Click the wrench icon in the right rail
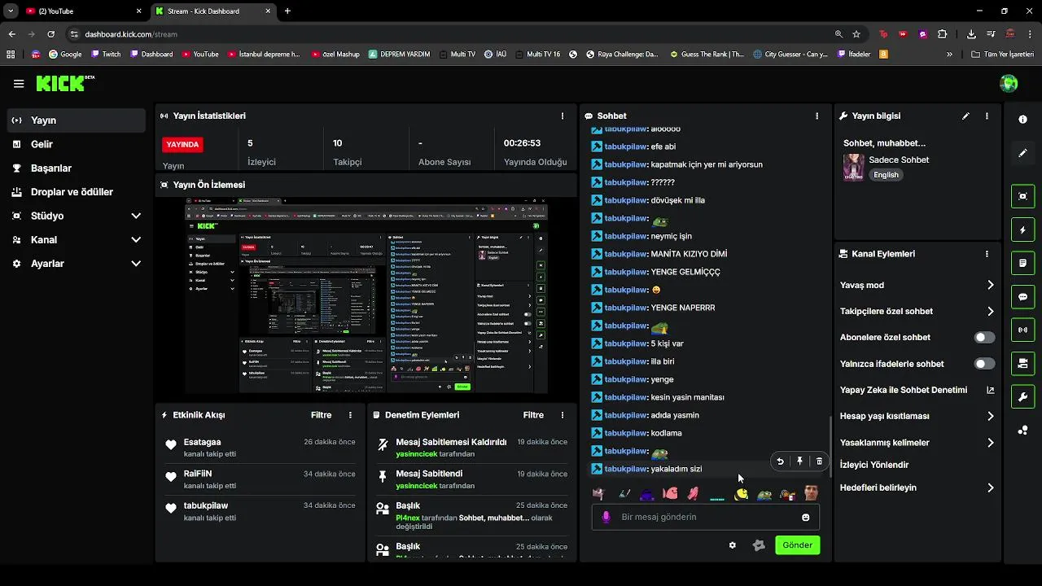Screen dimensions: 1042x586 coord(1022,397)
